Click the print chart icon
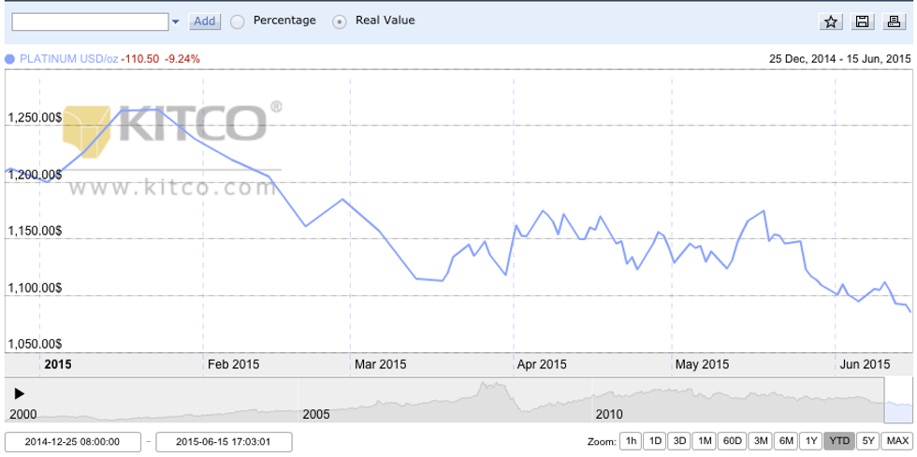The height and width of the screenshot is (457, 917). (x=893, y=21)
